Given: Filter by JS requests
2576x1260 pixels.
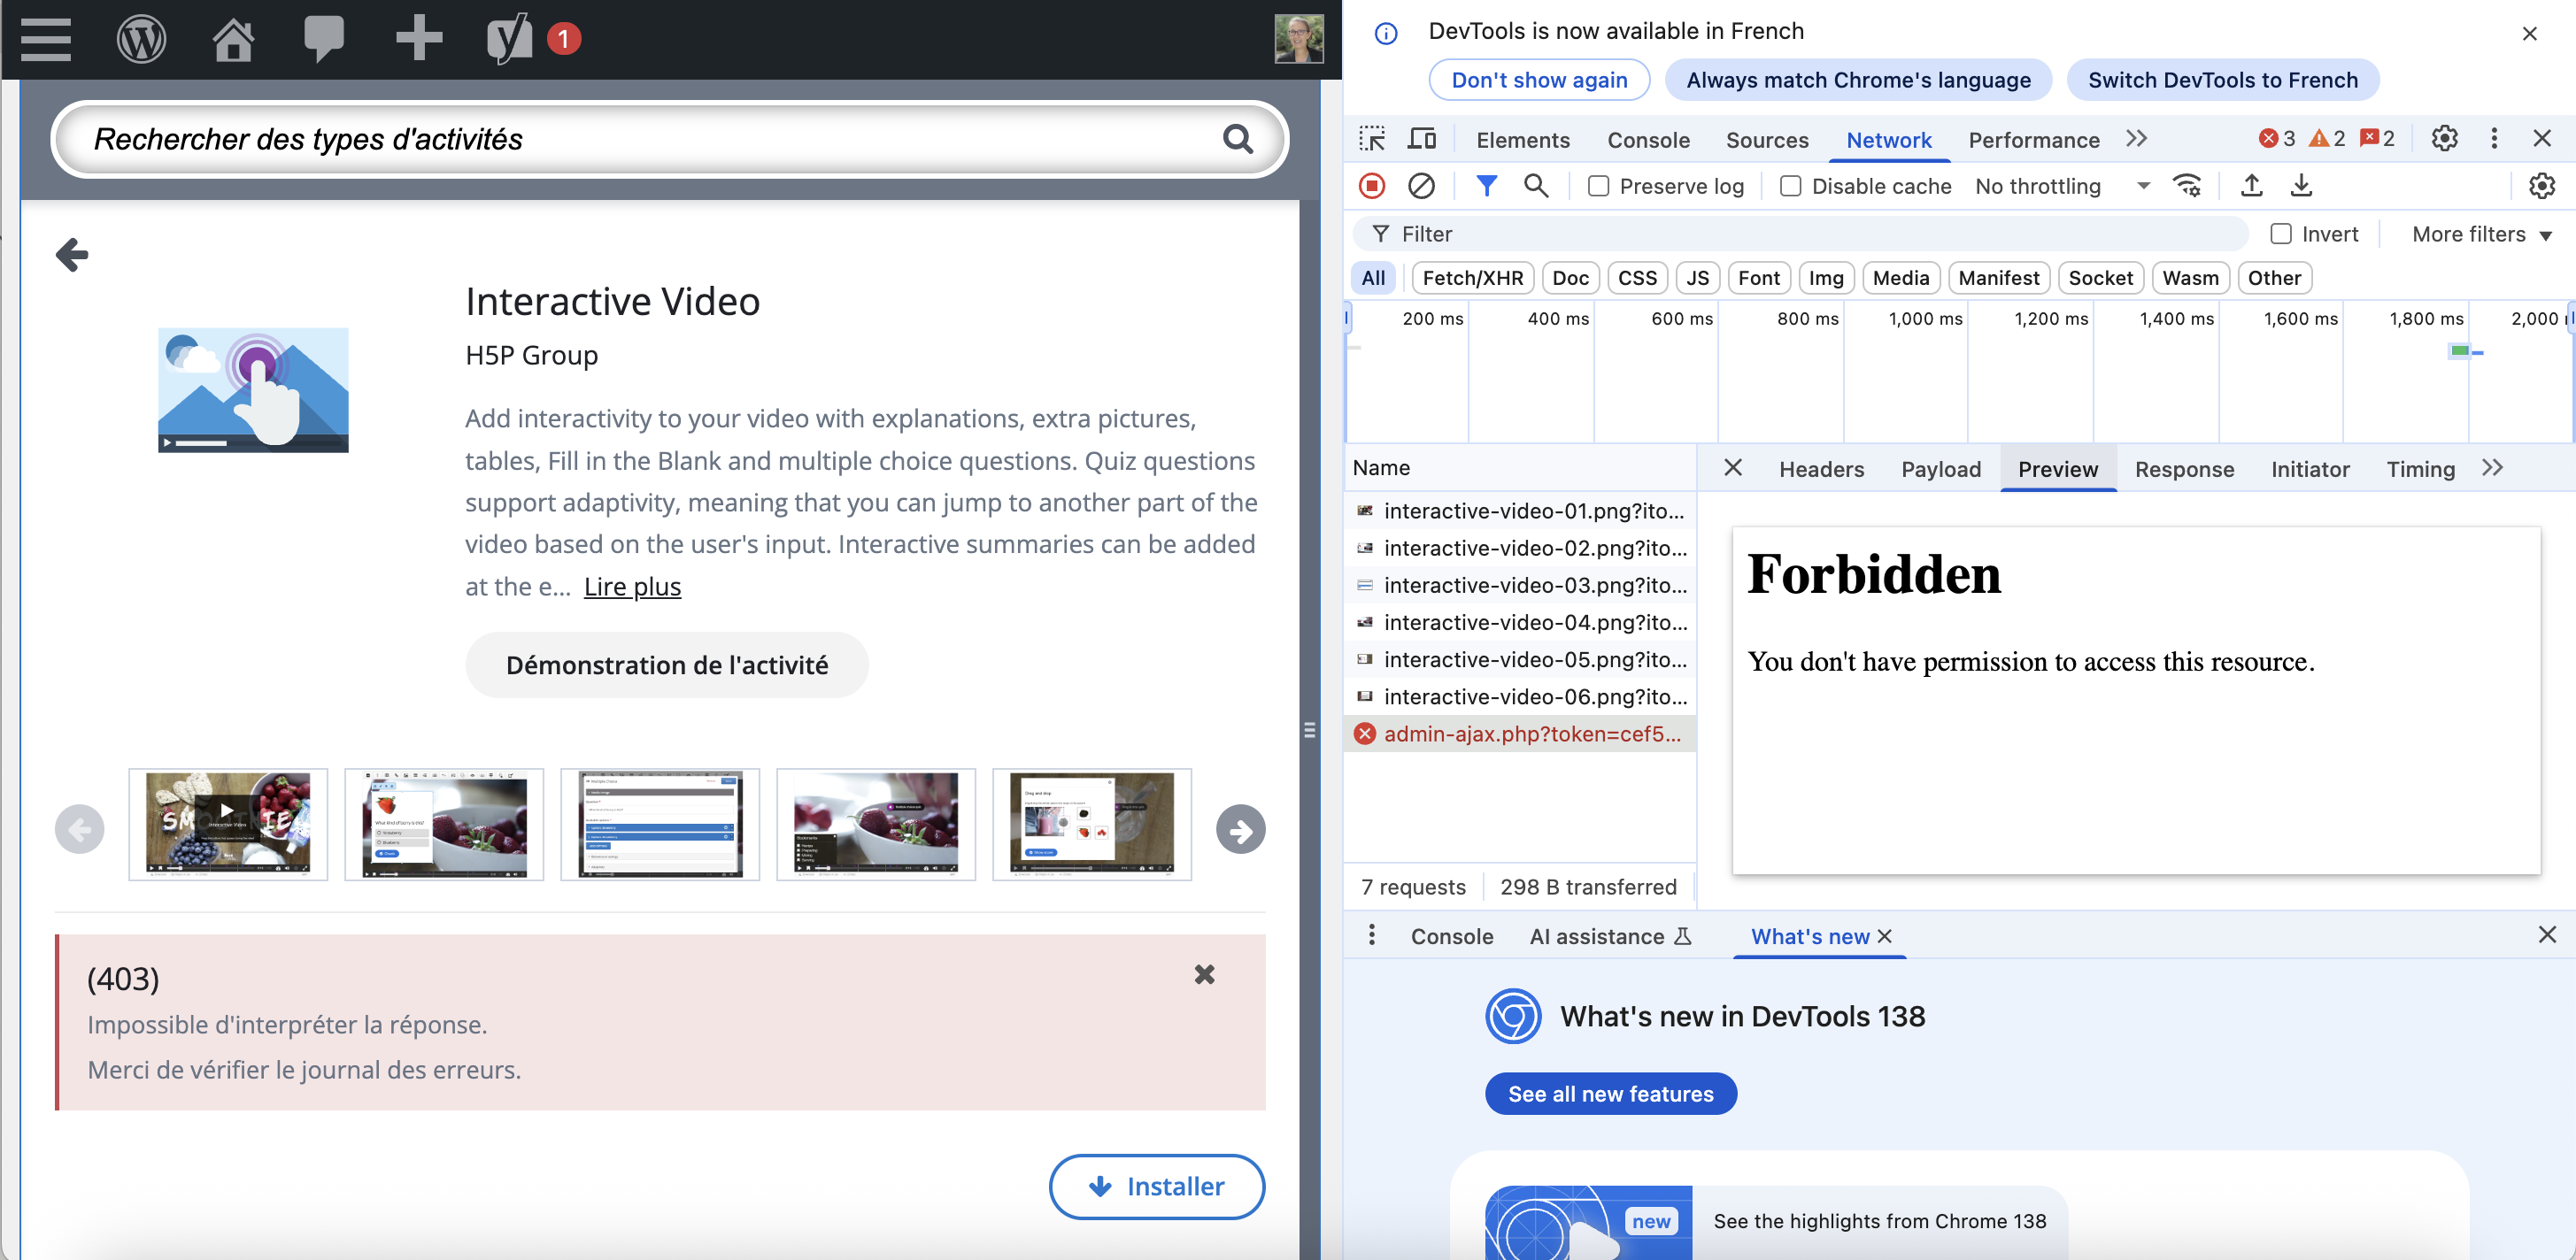Looking at the screenshot, I should coord(1697,278).
